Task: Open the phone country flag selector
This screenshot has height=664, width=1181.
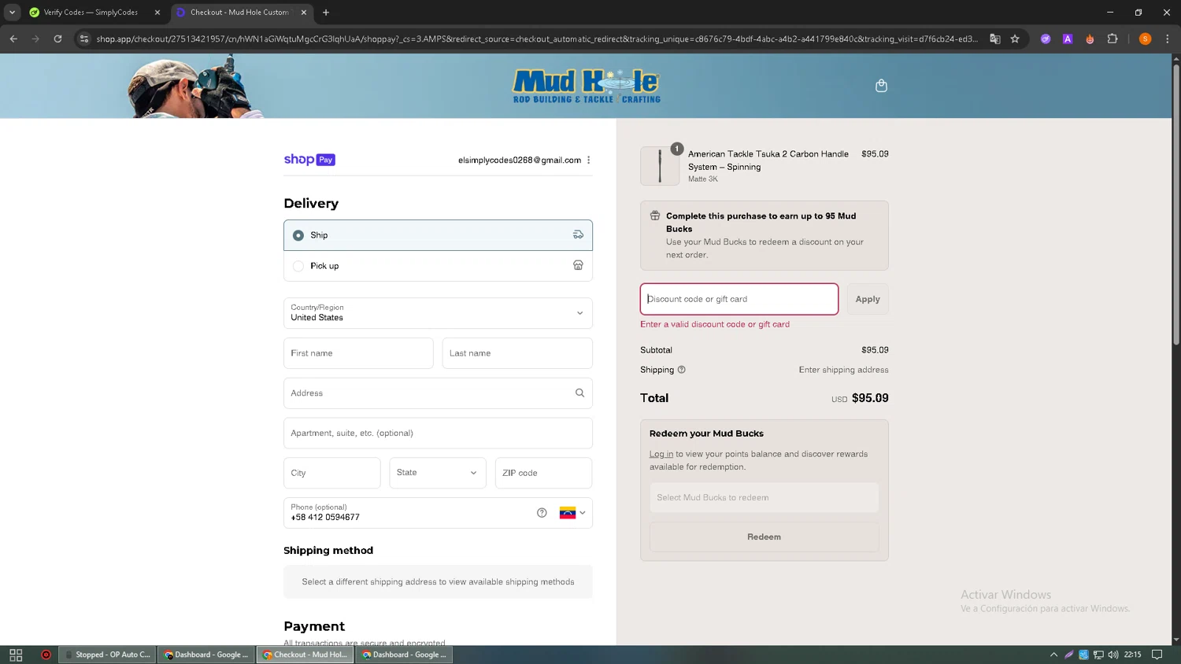Action: [572, 513]
